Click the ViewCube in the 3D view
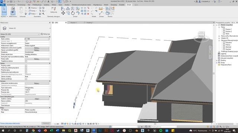The height and width of the screenshot is (133, 238). (x=201, y=35)
